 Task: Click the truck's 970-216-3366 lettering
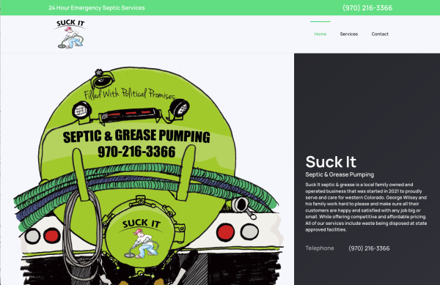point(136,152)
